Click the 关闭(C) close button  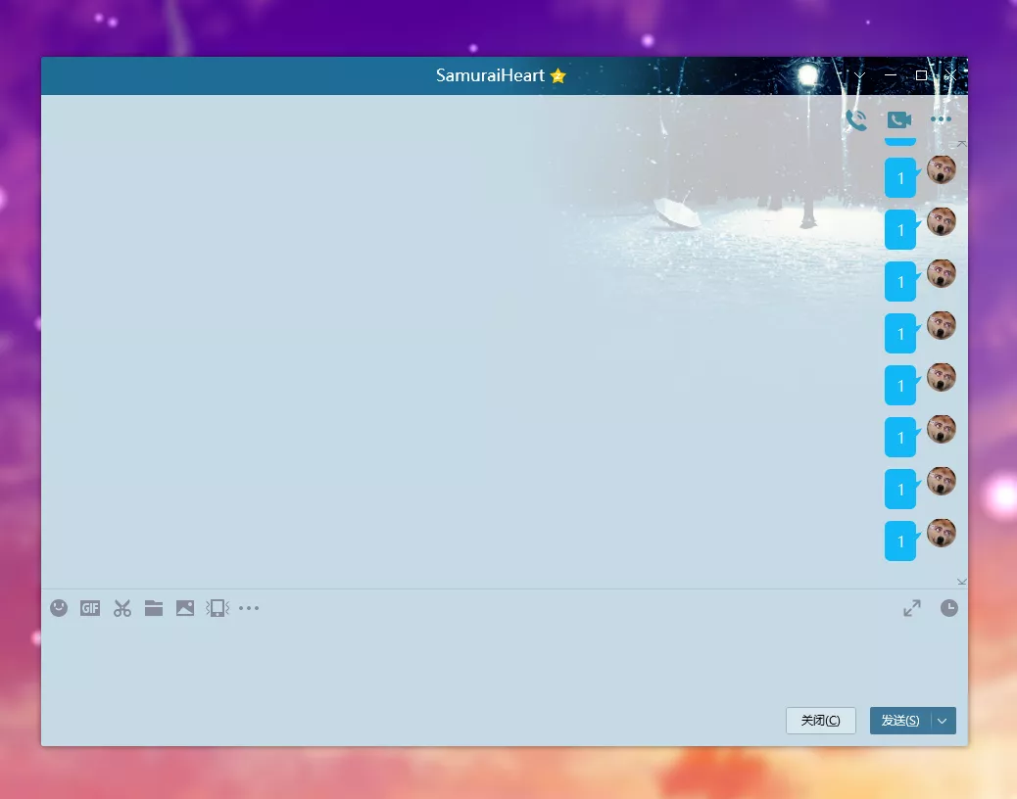[820, 721]
